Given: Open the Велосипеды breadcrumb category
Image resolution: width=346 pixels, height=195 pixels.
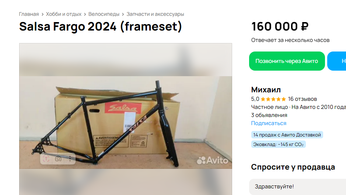Looking at the screenshot, I should click(x=104, y=14).
